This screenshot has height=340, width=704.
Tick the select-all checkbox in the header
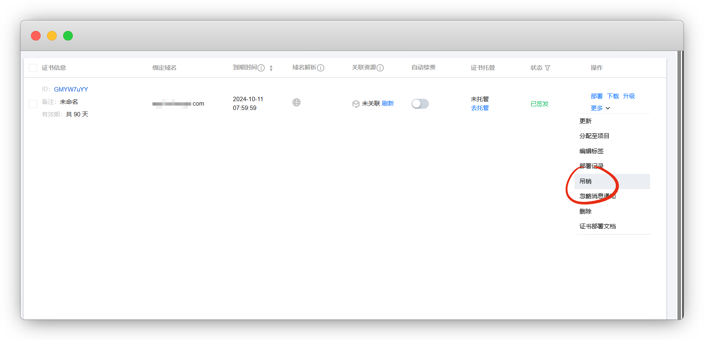(x=33, y=68)
